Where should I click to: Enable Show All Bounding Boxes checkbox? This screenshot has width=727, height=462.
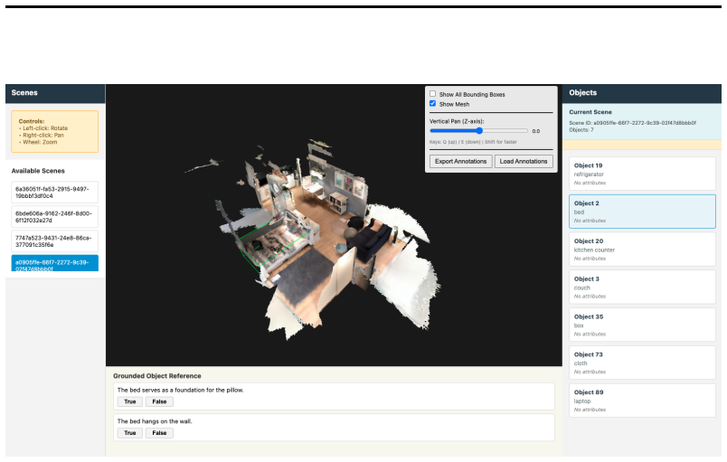pos(432,94)
